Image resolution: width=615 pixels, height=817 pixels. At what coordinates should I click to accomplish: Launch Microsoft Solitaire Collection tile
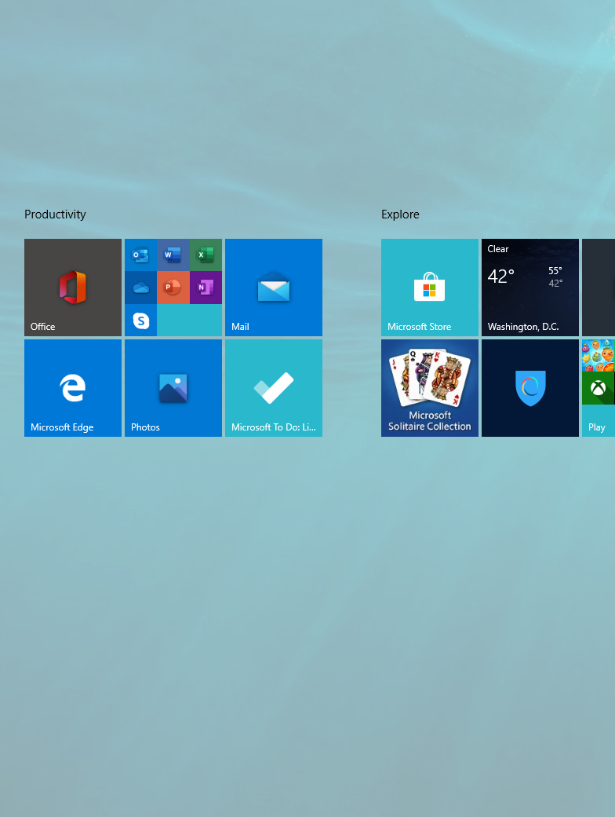[x=430, y=387]
